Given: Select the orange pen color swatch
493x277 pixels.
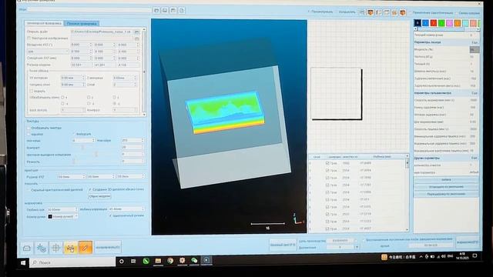Looking at the screenshot, I should click(x=457, y=23).
